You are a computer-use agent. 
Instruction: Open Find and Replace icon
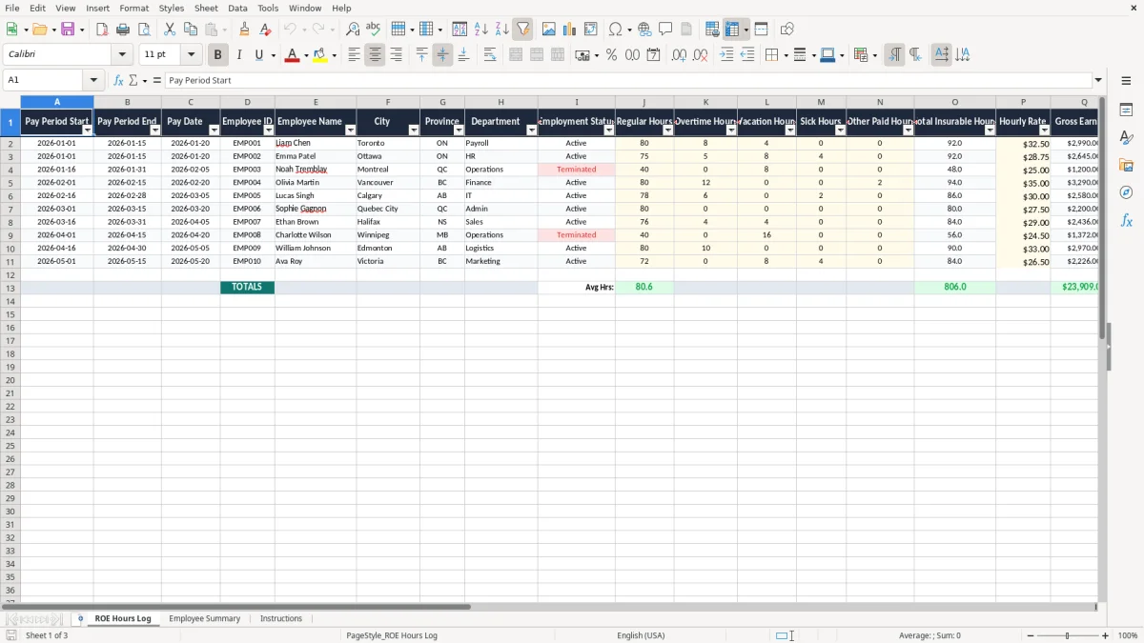353,30
